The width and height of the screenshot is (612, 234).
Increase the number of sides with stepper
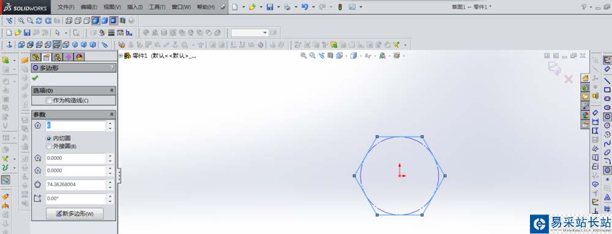coord(110,124)
